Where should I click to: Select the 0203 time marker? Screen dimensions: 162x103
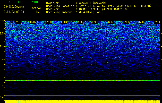tap(49, 22)
